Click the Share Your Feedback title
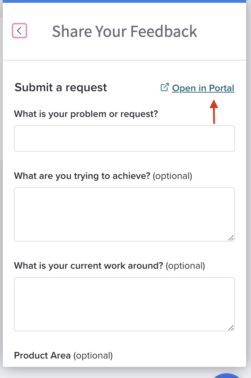Viewport: 251px width, 378px height. pos(124,31)
